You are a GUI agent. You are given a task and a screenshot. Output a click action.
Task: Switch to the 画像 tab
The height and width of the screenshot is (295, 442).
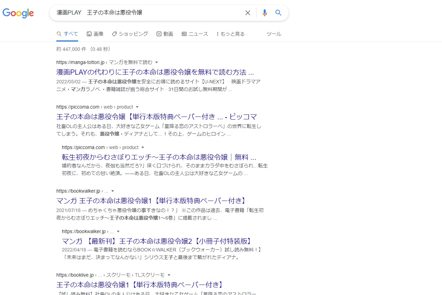[95, 34]
